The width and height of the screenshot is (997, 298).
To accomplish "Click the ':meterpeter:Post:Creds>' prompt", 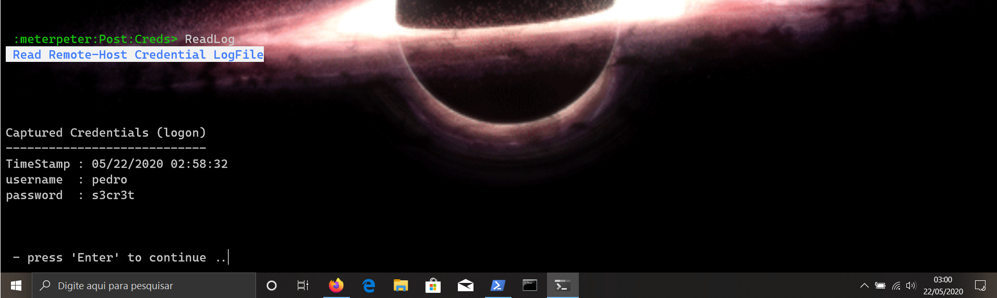I will [95, 39].
